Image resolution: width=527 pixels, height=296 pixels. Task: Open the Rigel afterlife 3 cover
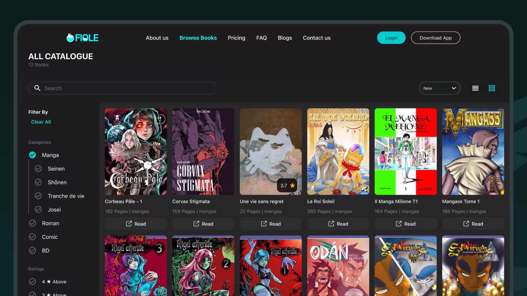136,266
